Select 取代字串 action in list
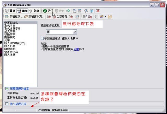The width and height of the screenshot is (167, 114). click(20, 26)
